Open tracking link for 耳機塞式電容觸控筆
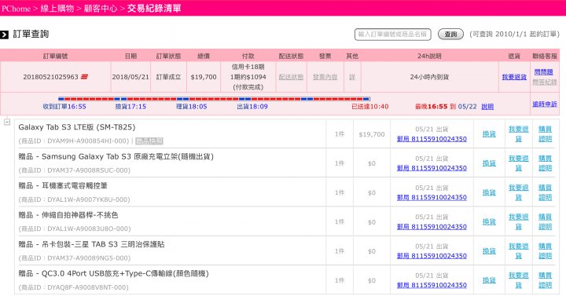Screen dimensions: 566x296 click(x=432, y=197)
